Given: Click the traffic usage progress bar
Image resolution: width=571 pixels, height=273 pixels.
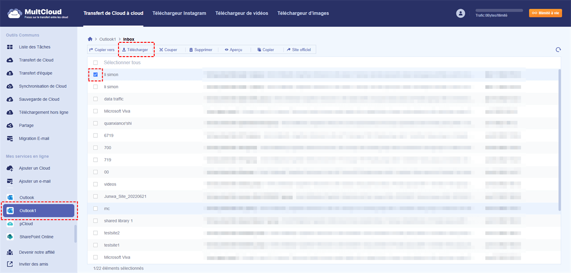Looking at the screenshot, I should pos(499,10).
